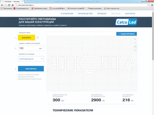
Task: Go forward in browser history
Action: click(x=6, y=5)
